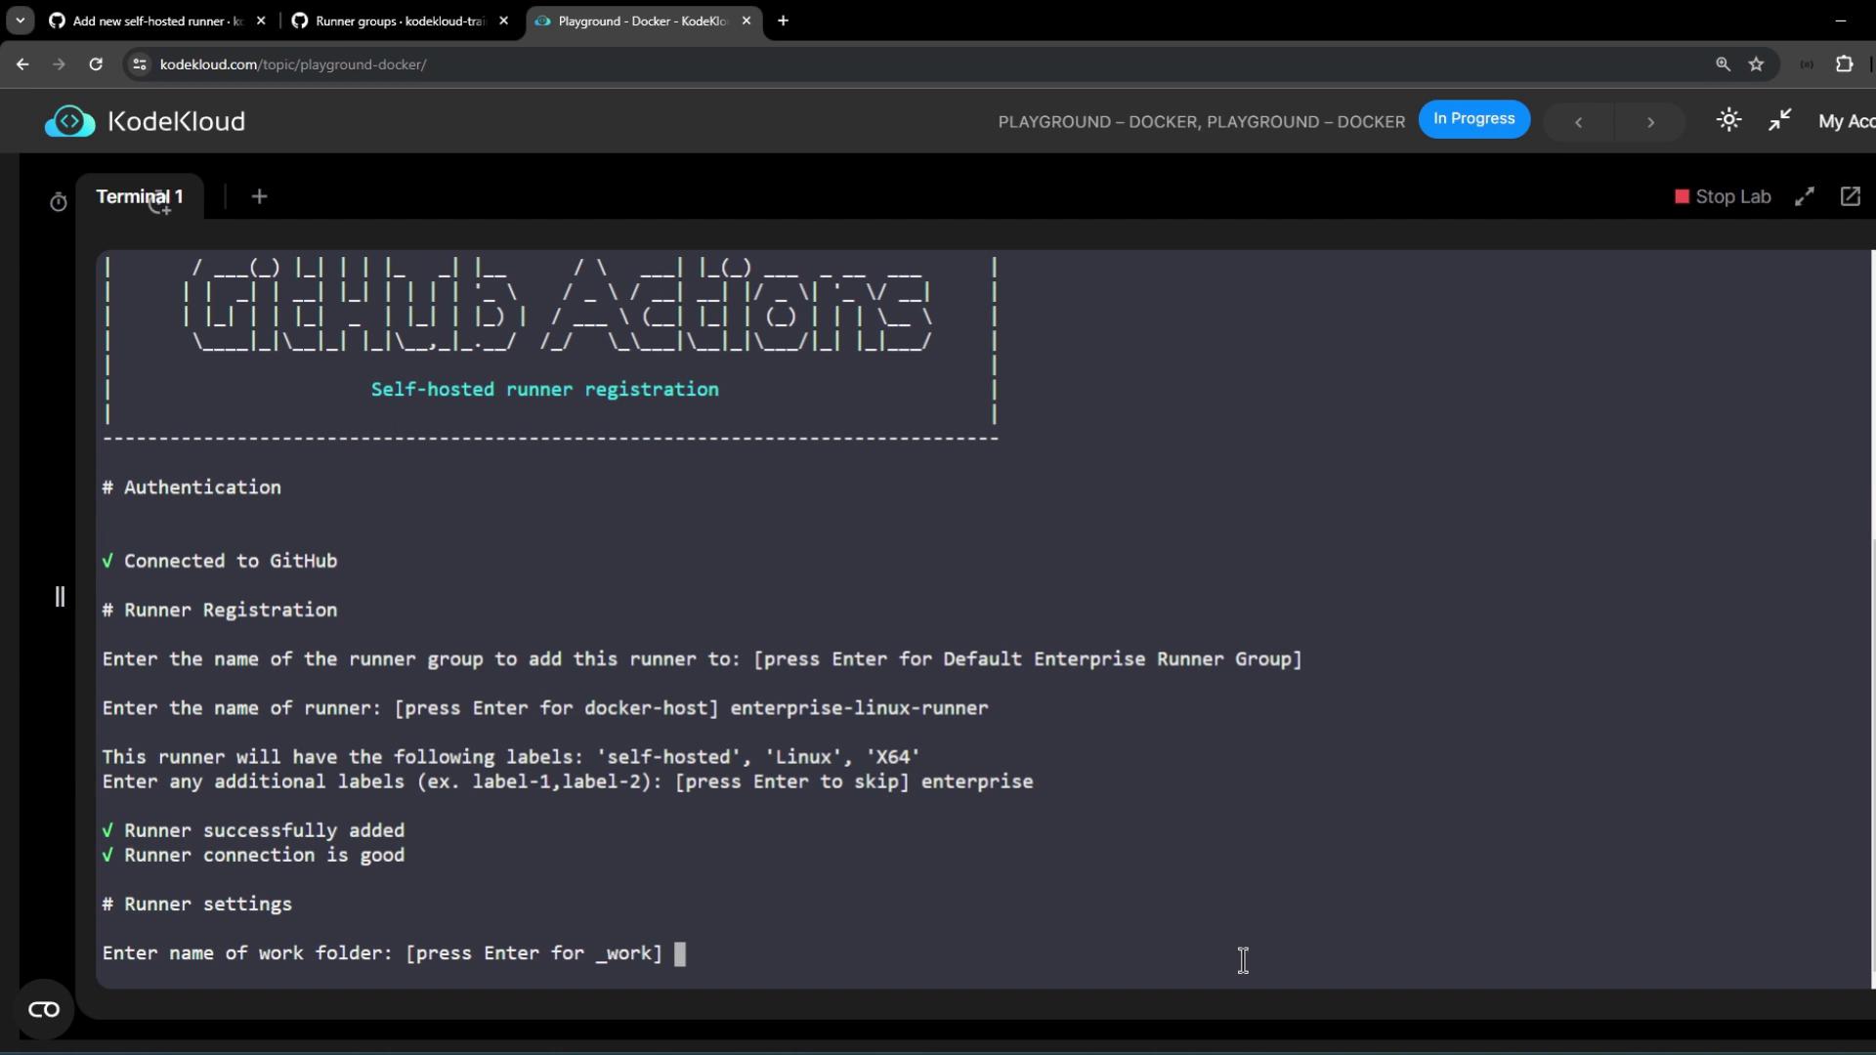Go to next lesson chevron

[1650, 122]
